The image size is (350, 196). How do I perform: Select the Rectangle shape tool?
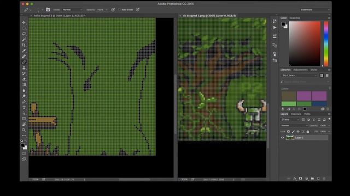point(24,119)
